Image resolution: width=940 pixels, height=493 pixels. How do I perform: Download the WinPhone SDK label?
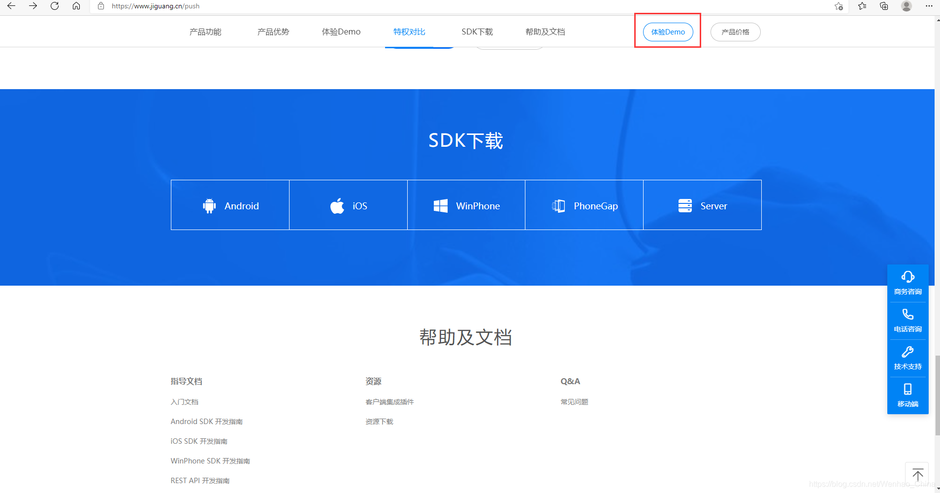click(478, 206)
